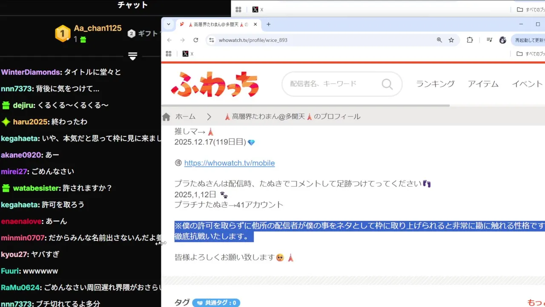Click the profile breadcrumb 高層界たわまん@多聞天のプロフィール
The image size is (545, 307).
point(292,117)
